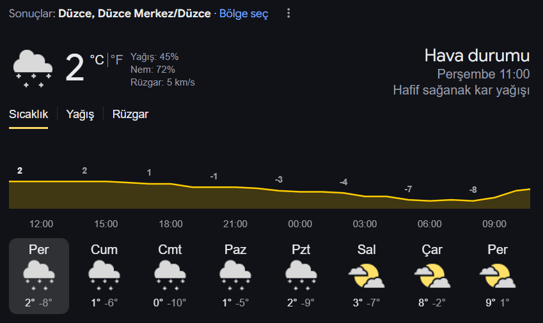Select Paz snow forecast icon
The image size is (543, 323).
click(x=235, y=275)
